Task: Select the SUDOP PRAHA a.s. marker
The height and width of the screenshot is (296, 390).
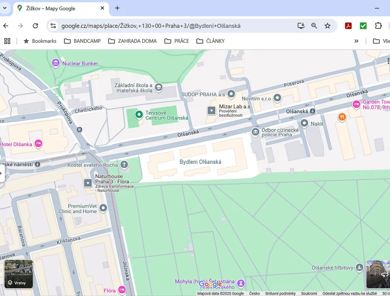Action: click(231, 94)
